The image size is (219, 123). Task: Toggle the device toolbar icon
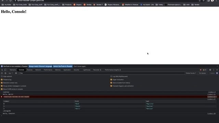[5, 70]
